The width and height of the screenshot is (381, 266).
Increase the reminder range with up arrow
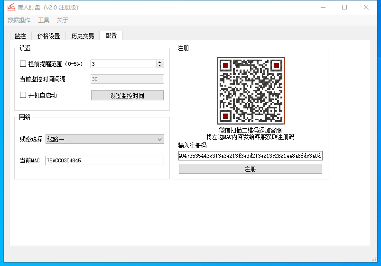point(159,62)
